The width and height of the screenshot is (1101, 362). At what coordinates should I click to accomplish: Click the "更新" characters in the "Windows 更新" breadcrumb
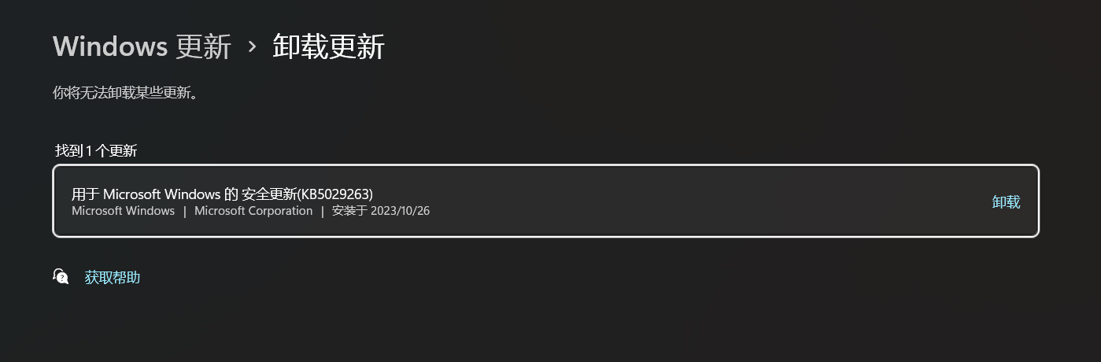point(204,46)
